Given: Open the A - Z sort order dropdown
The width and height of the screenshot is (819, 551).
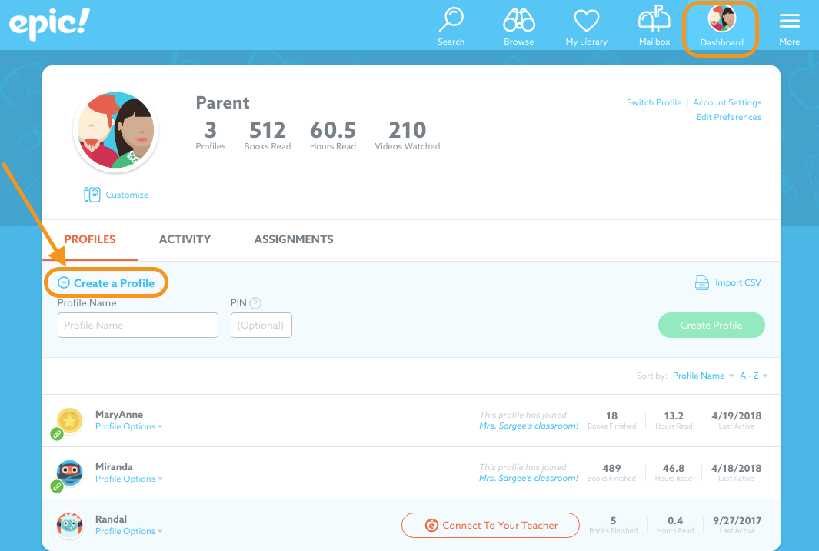Looking at the screenshot, I should coord(753,376).
